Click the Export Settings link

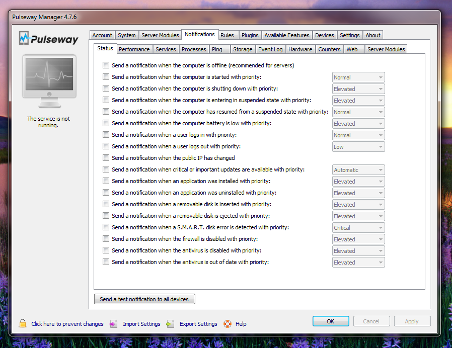tap(198, 324)
